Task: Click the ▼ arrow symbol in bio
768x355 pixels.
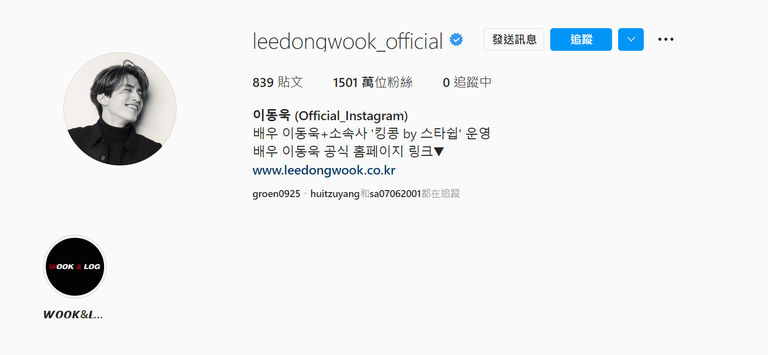Action: (x=439, y=151)
